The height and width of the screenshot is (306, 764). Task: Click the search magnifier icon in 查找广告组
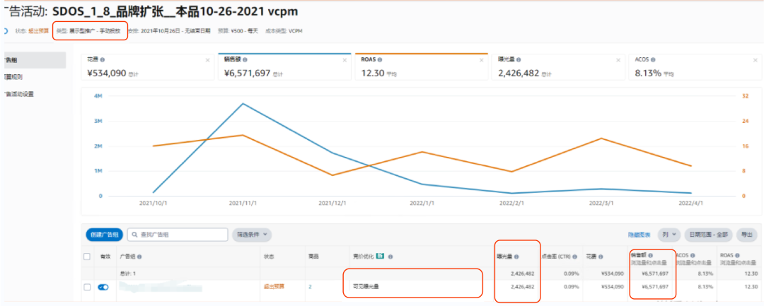134,235
